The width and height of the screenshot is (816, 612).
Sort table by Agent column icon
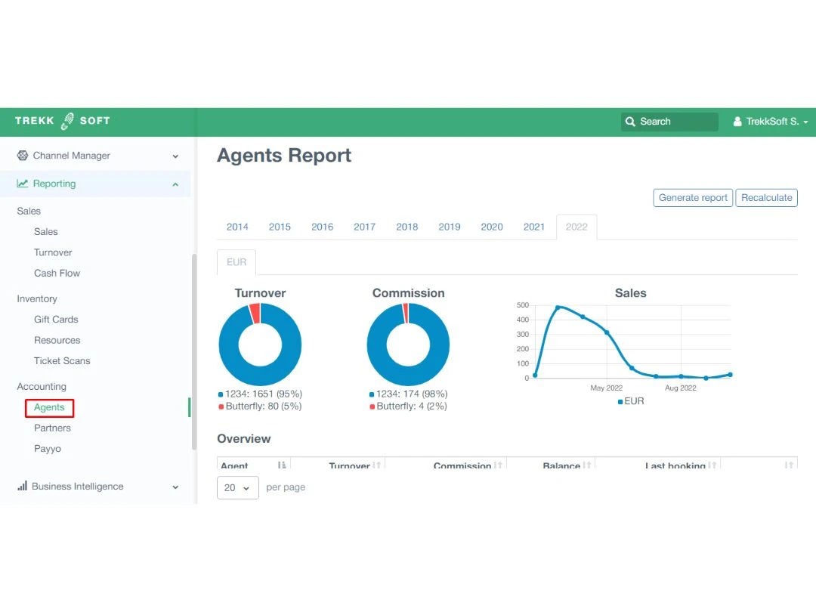282,465
